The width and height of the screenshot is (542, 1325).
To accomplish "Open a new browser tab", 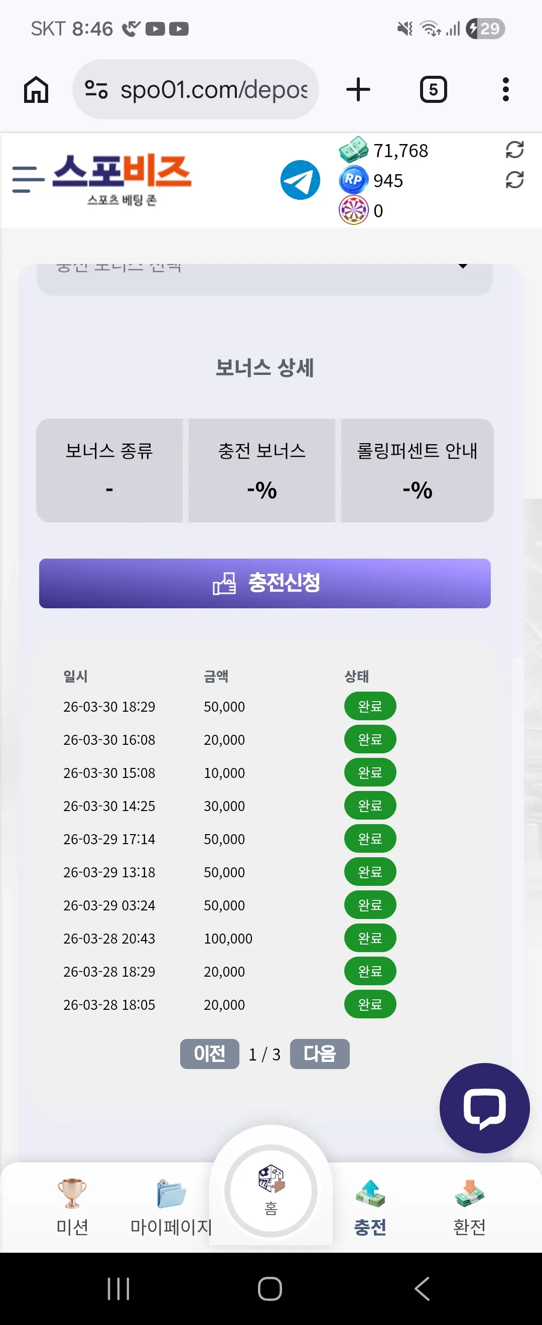I will pos(358,89).
